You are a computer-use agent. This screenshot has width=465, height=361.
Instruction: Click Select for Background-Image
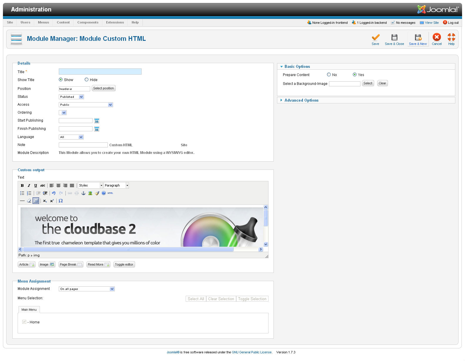[368, 83]
